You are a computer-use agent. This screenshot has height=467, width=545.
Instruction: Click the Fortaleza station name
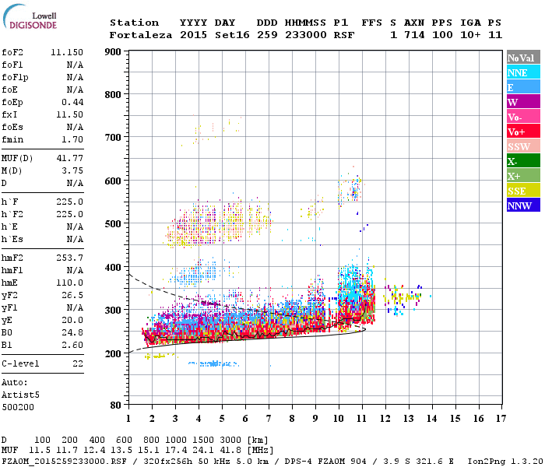click(x=141, y=35)
